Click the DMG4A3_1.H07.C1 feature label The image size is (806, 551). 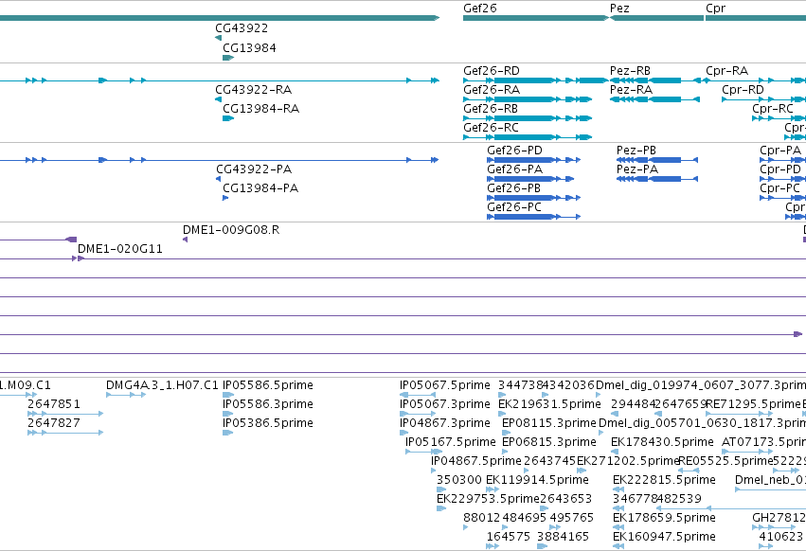(x=162, y=385)
